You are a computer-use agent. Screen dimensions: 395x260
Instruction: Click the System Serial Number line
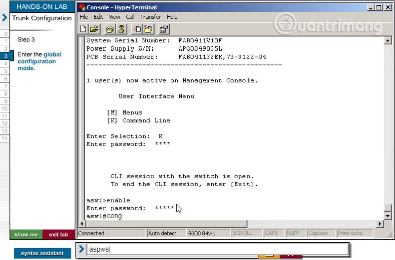(x=154, y=41)
